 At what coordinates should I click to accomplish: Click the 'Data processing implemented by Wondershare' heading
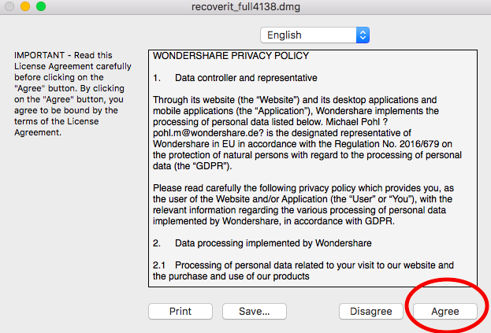tap(273, 243)
